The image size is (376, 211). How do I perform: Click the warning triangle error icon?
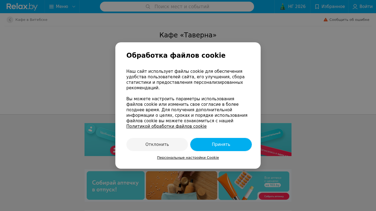(x=326, y=20)
